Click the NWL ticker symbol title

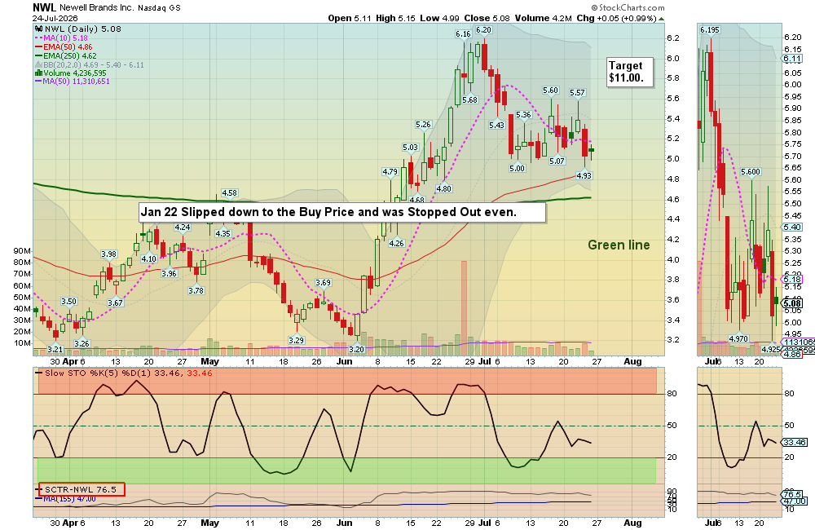(x=44, y=7)
